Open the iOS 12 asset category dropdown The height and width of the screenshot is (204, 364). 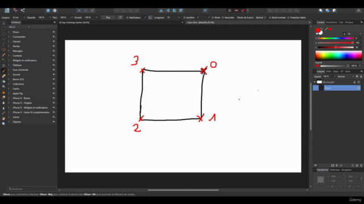pyautogui.click(x=19, y=27)
